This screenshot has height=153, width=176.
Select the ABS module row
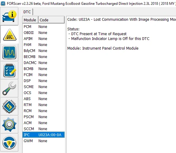(x=44, y=99)
